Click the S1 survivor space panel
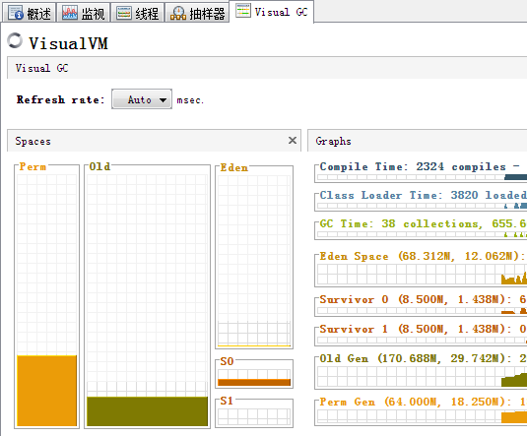Viewport: 527px width, 436px height. point(254,413)
